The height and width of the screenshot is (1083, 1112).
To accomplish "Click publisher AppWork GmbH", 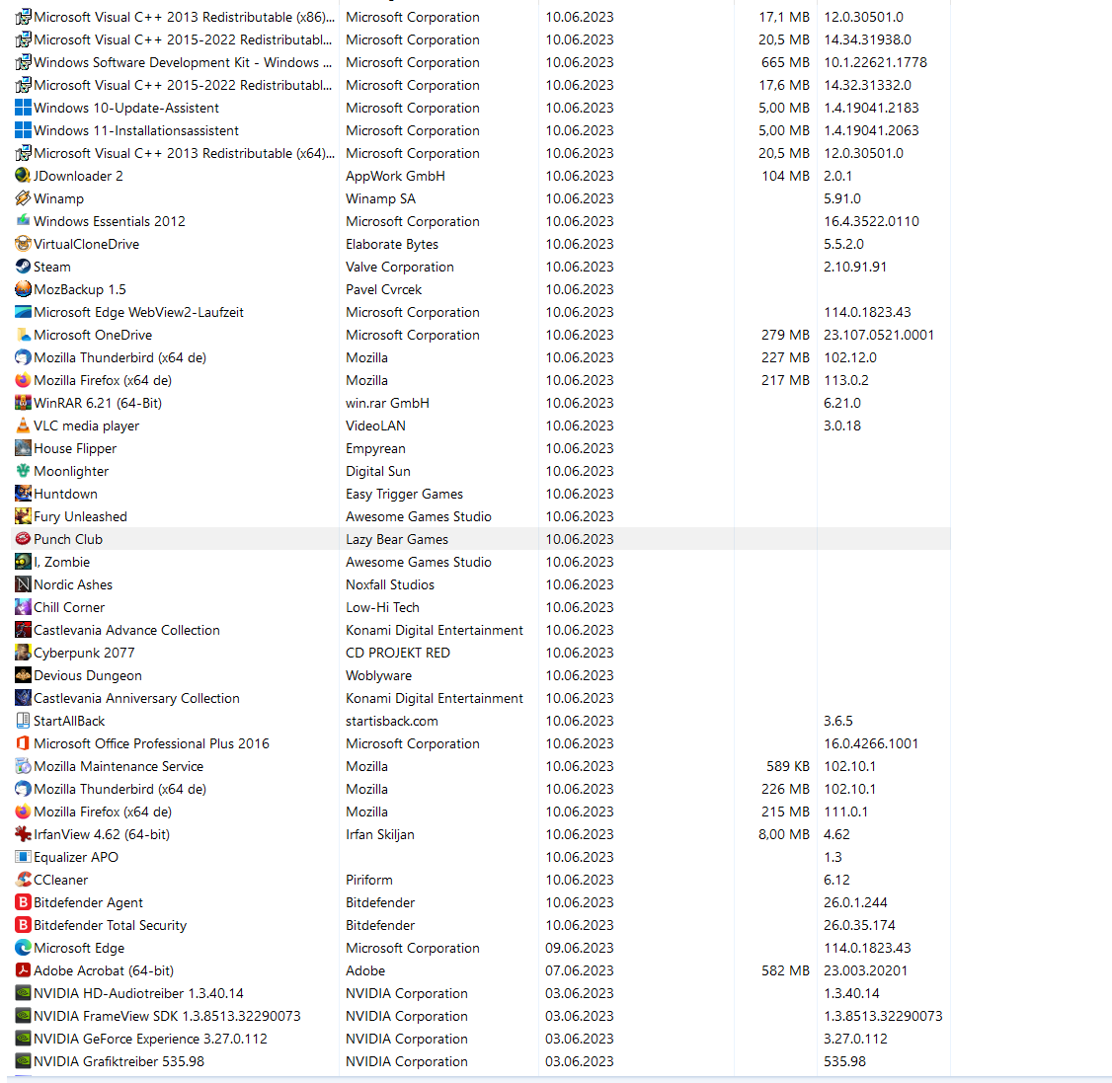I will [395, 176].
